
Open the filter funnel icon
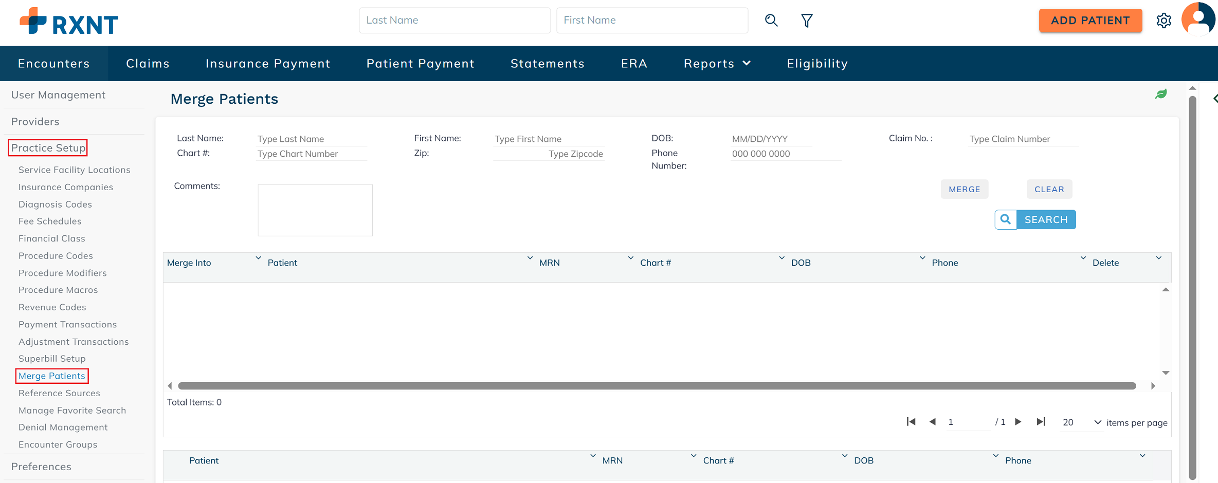tap(807, 21)
